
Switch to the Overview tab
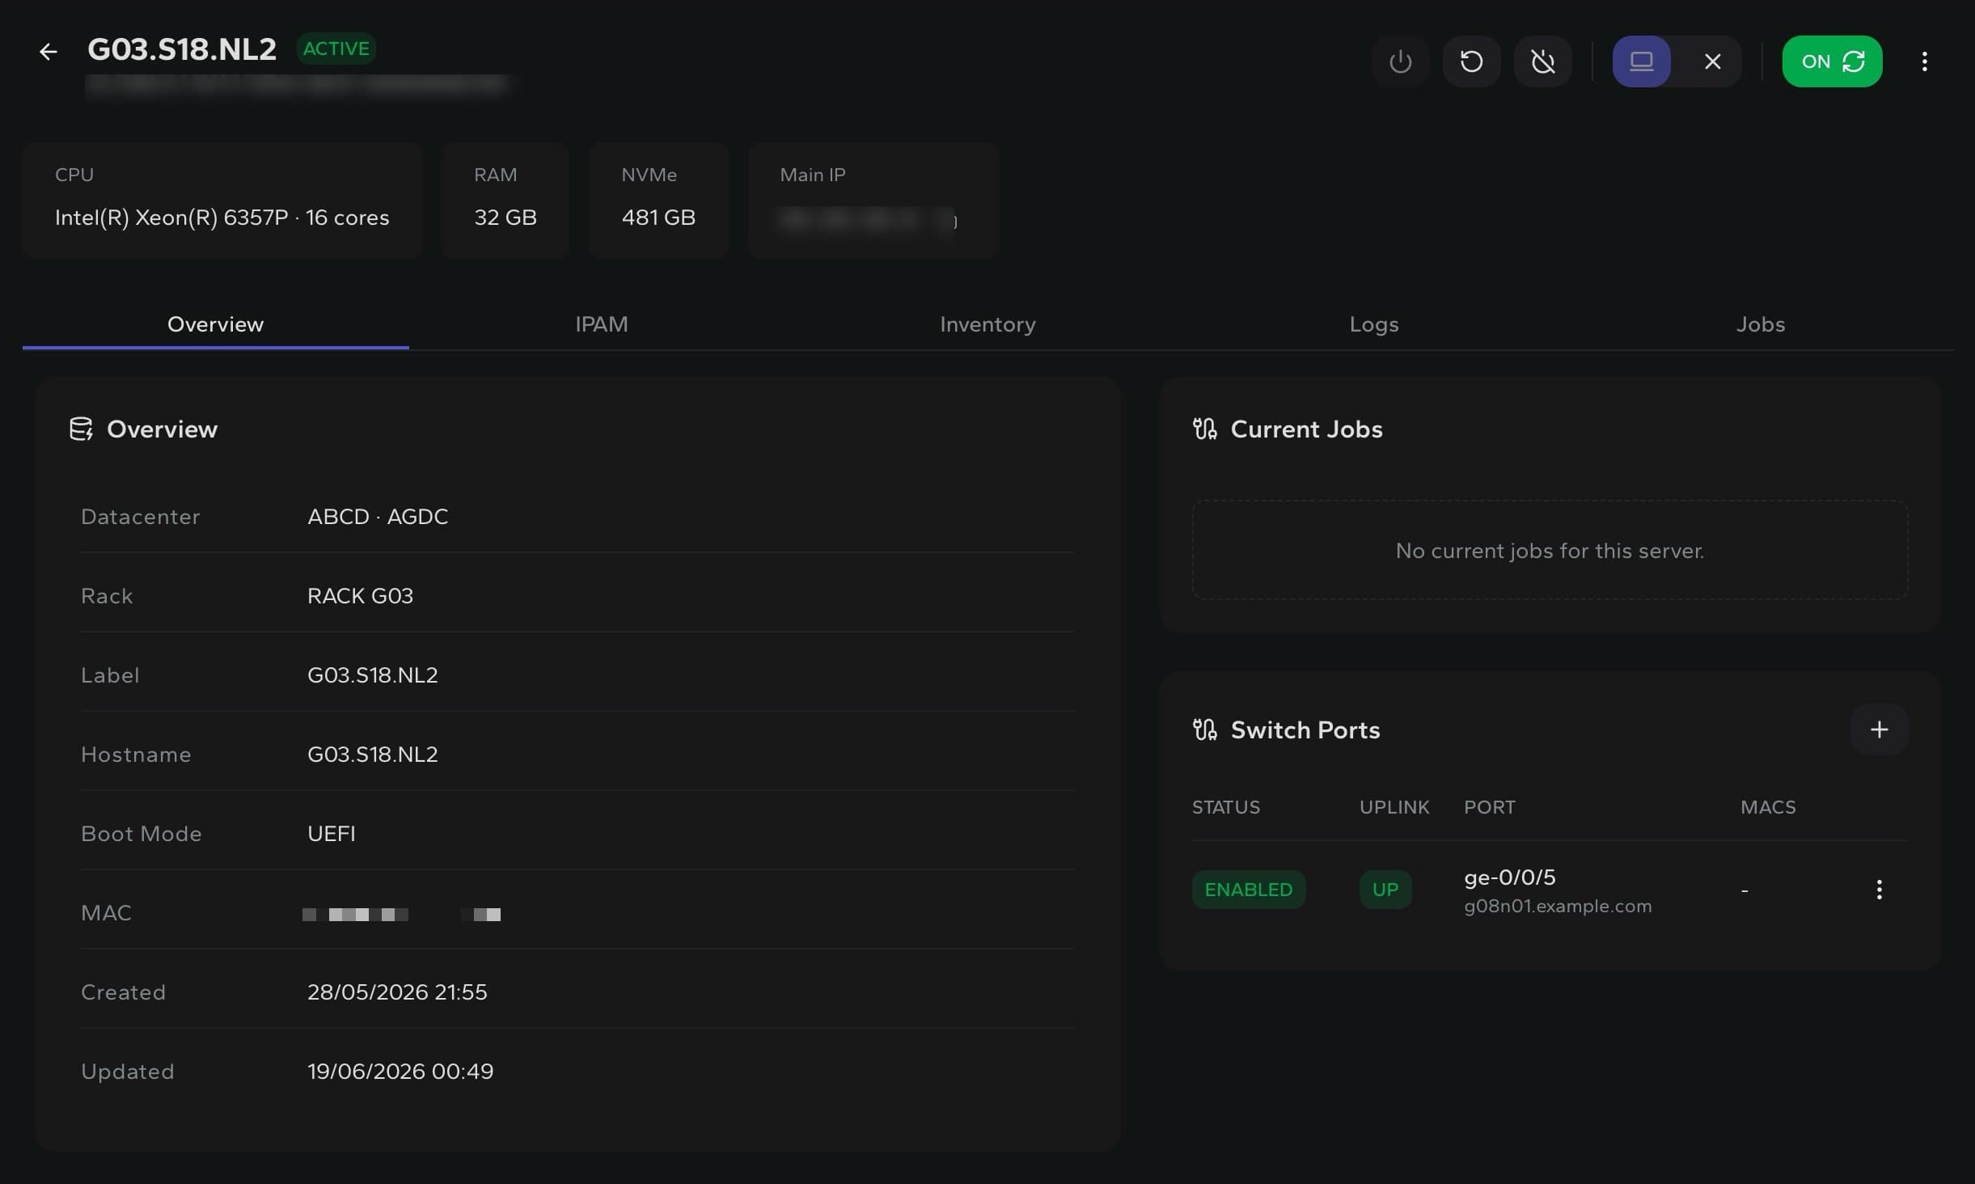coord(215,324)
